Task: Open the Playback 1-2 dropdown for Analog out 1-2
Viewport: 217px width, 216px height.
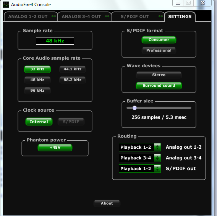Action: pos(140,147)
